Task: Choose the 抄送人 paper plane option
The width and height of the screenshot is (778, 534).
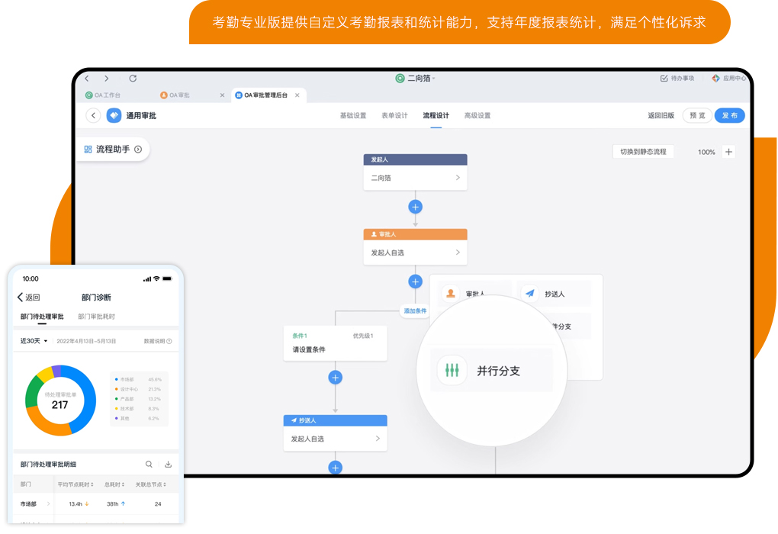Action: 531,294
